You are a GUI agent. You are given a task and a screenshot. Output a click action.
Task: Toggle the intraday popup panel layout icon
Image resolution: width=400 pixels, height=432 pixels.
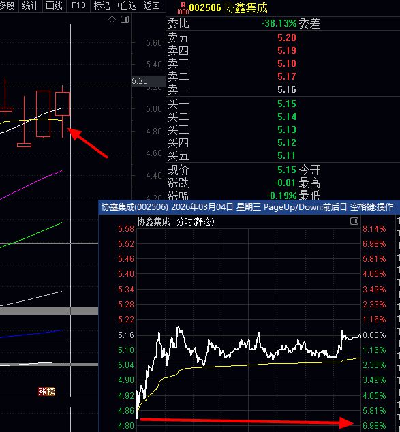point(354,221)
